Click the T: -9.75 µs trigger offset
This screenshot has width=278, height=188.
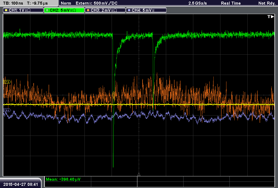37,3
